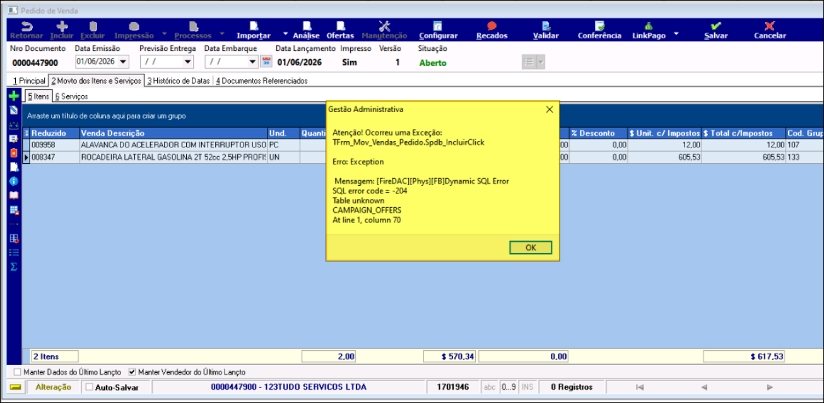Close the Gestão Administrativa error dialog
Viewport: 824px width, 403px height.
[x=549, y=109]
